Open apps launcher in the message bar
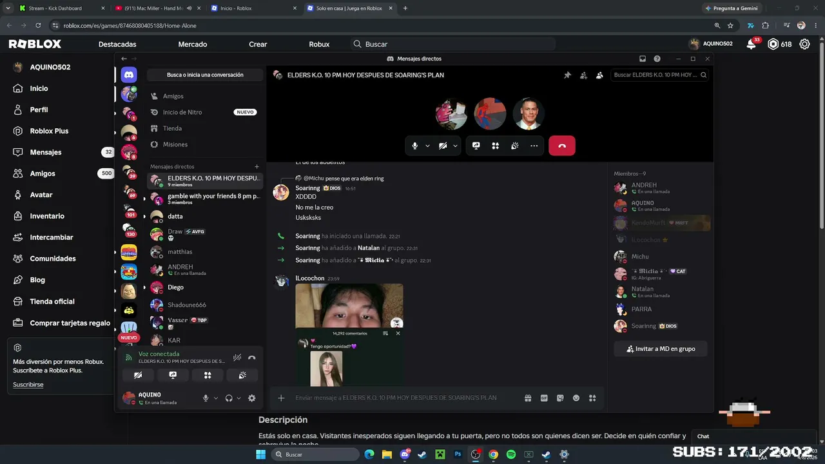825x464 pixels. (x=592, y=398)
